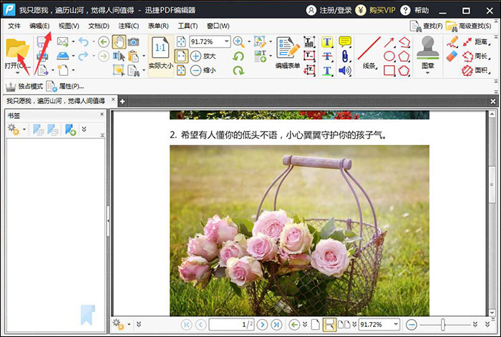Screen dimensions: 501x337
Task: Open the Comment (注释) menu
Action: [x=128, y=26]
